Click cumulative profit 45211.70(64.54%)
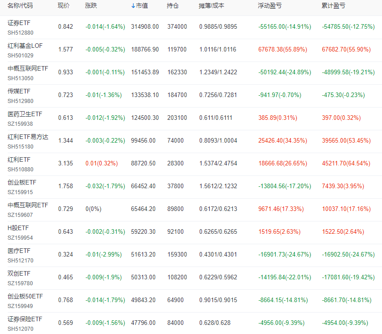 click(346, 163)
